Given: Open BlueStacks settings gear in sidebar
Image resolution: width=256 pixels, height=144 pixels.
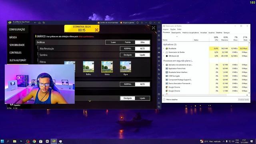Looking at the screenshot, I should [159, 94].
